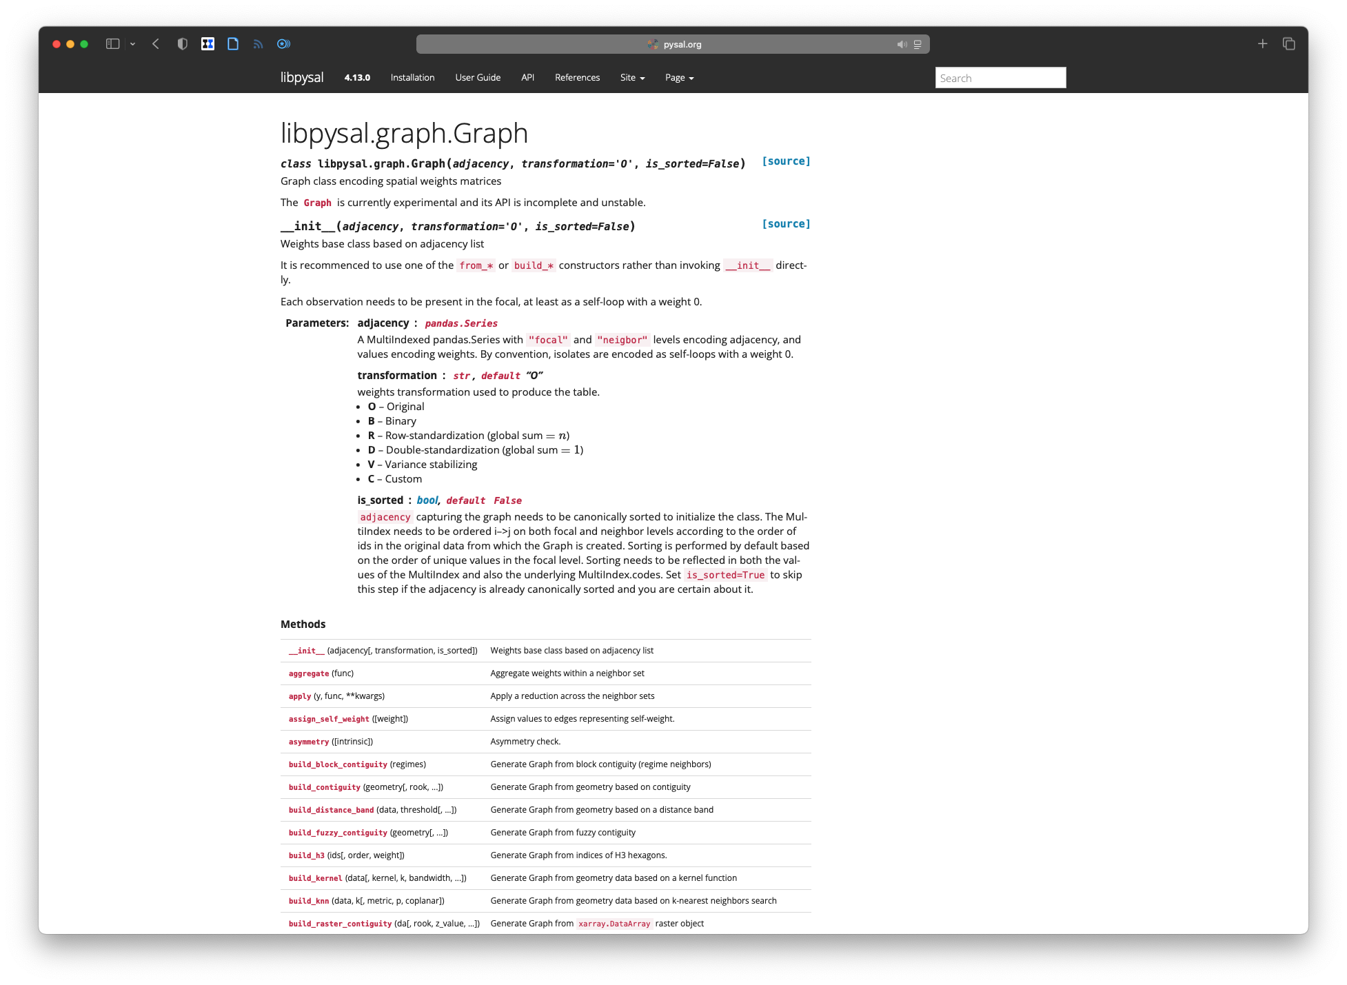Mute tab audio in address bar
This screenshot has width=1347, height=985.
click(x=901, y=44)
